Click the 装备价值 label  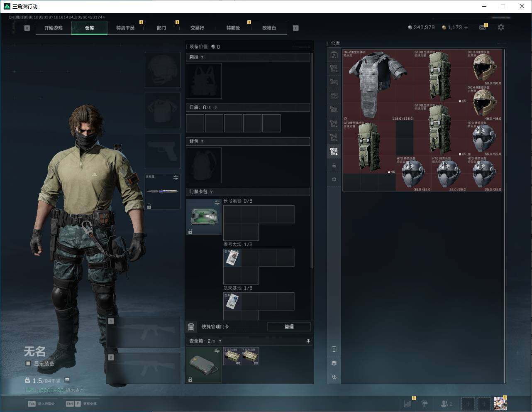[198, 47]
